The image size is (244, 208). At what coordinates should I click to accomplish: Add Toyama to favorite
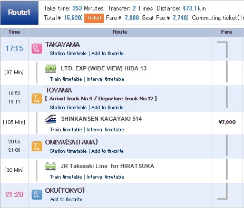coord(108,108)
